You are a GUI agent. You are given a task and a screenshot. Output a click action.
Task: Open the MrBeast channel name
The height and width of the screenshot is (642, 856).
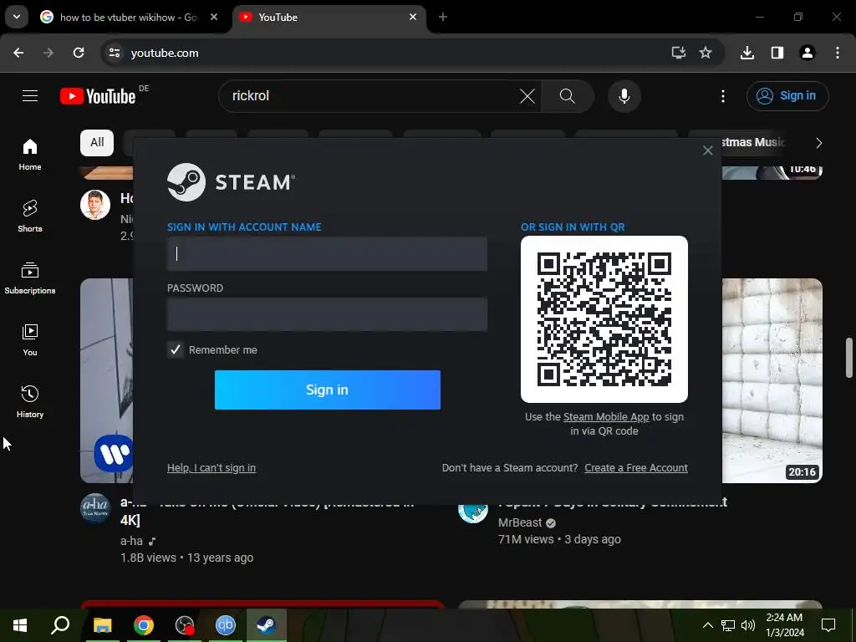click(520, 523)
